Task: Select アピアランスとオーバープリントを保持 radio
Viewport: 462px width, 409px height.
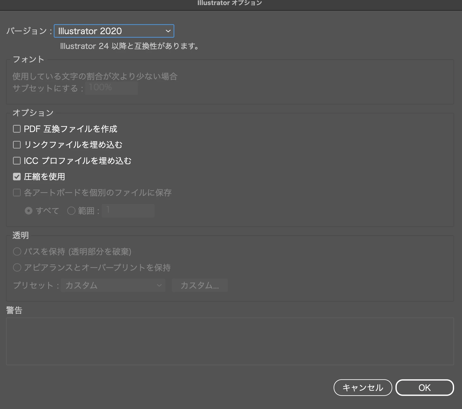Action: pos(17,267)
